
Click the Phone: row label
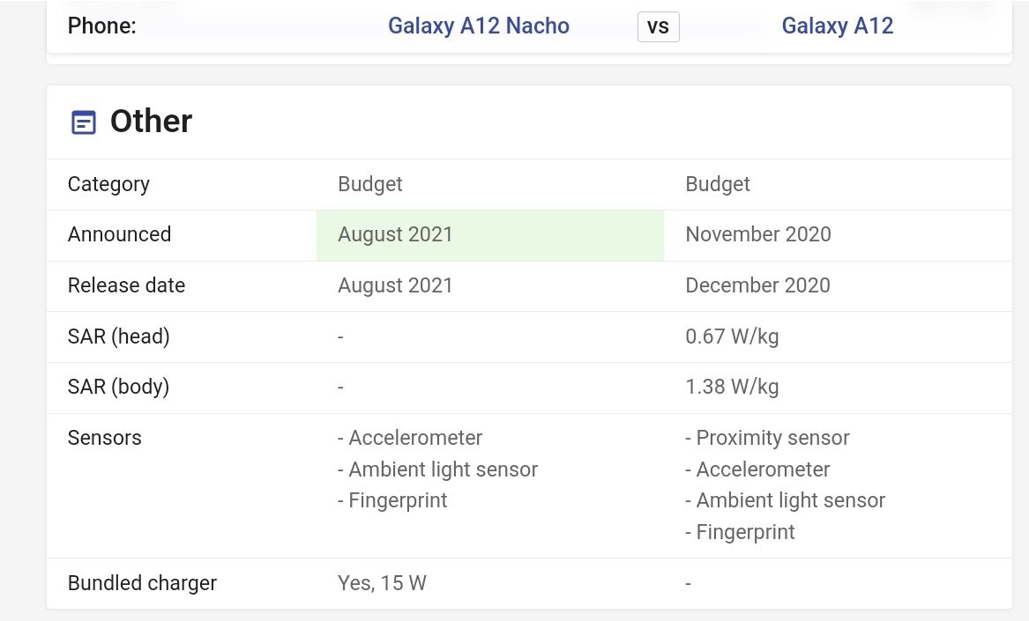pyautogui.click(x=101, y=26)
